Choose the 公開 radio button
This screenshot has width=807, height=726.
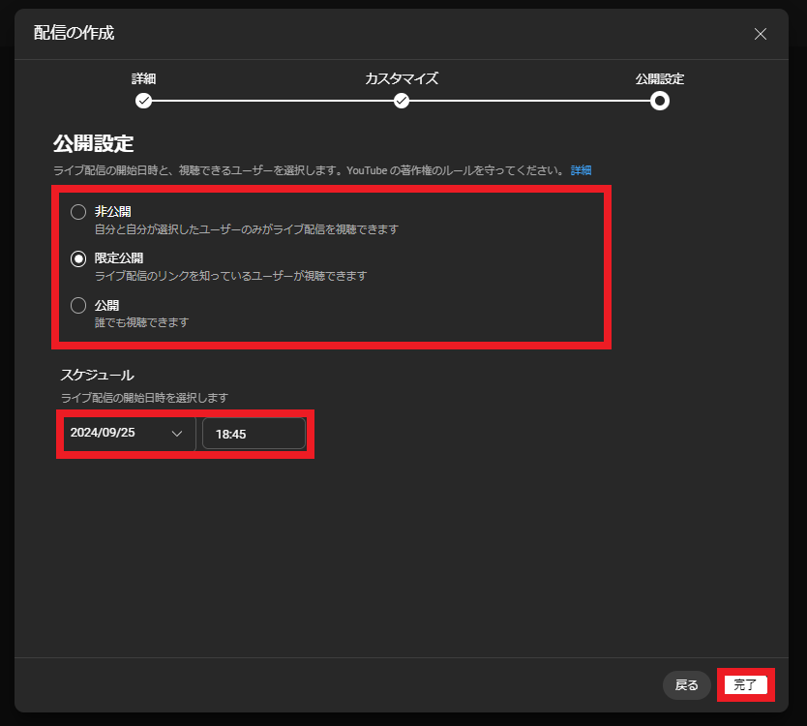pos(78,306)
